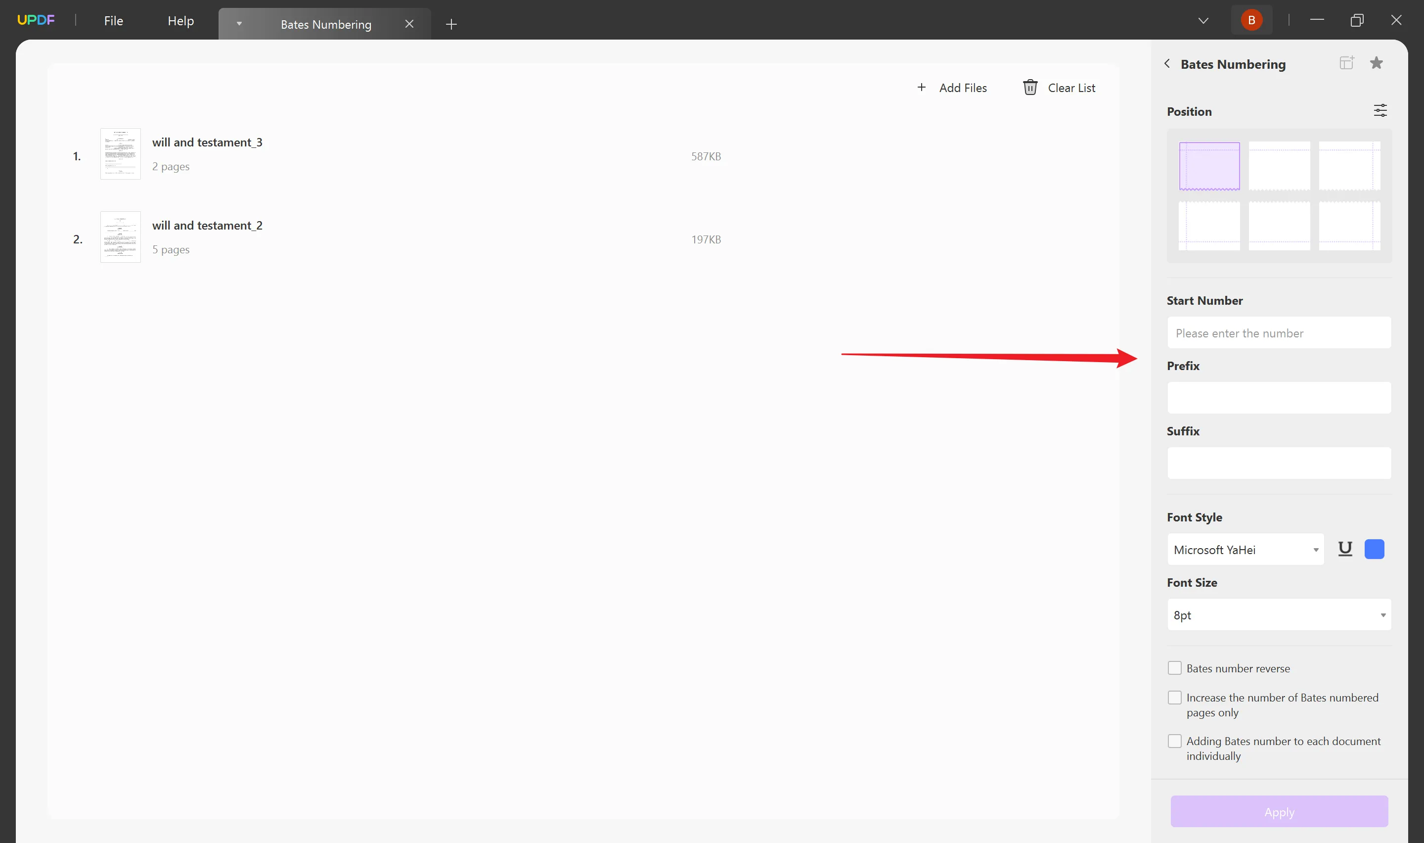Click the save template icon

pos(1347,62)
